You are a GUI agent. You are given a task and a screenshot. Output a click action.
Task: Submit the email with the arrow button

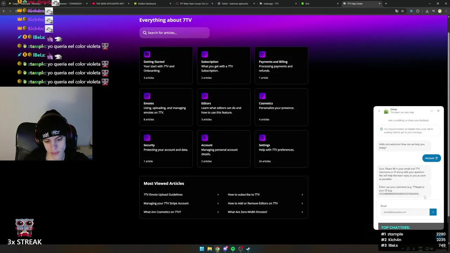(x=433, y=212)
